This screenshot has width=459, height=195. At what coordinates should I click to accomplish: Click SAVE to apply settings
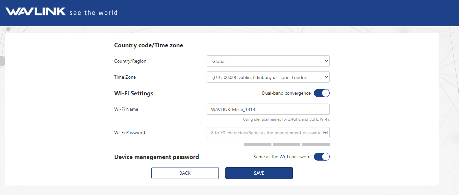click(x=259, y=173)
